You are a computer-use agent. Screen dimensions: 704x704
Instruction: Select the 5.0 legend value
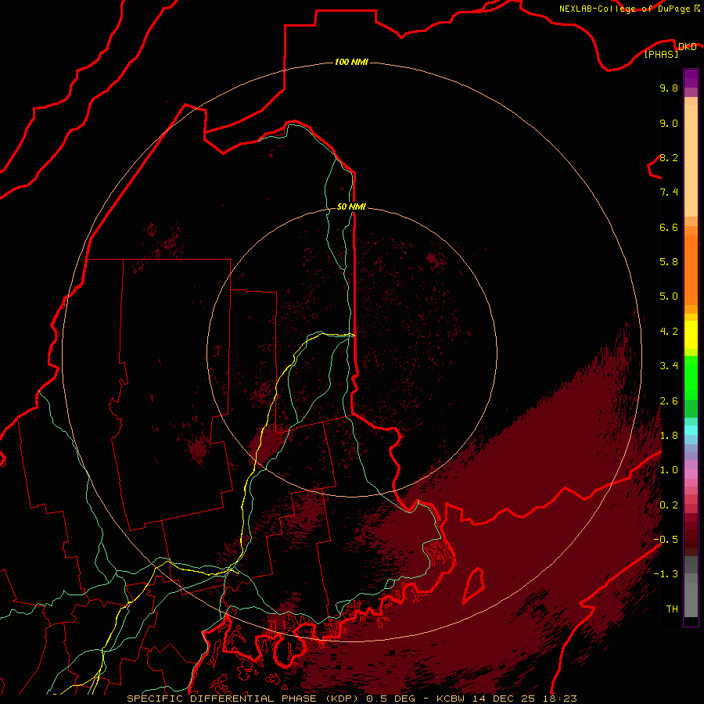(x=669, y=296)
